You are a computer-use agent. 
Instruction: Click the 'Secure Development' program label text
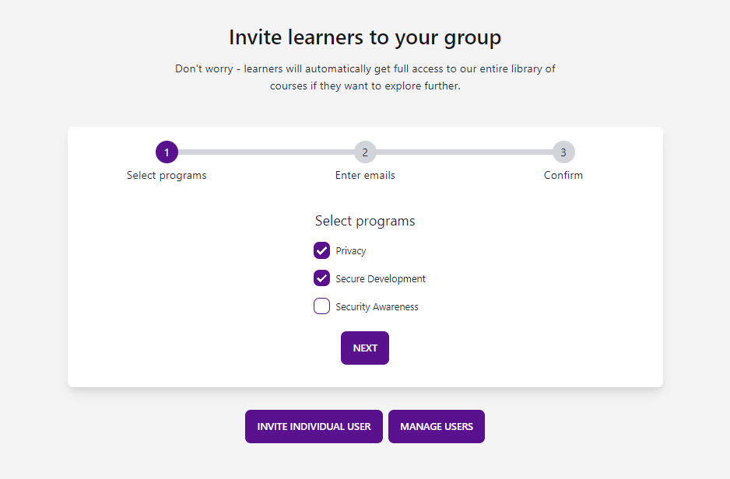(x=381, y=278)
